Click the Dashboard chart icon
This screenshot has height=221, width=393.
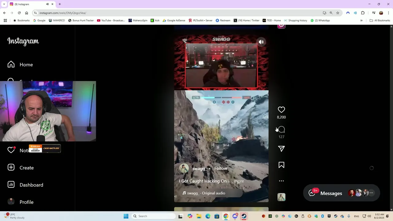pos(11,184)
